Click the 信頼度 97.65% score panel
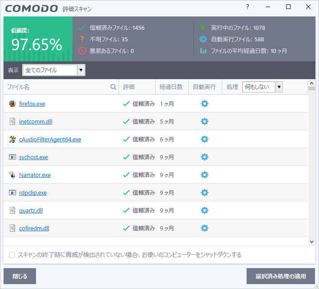319x289 pixels. pos(38,39)
